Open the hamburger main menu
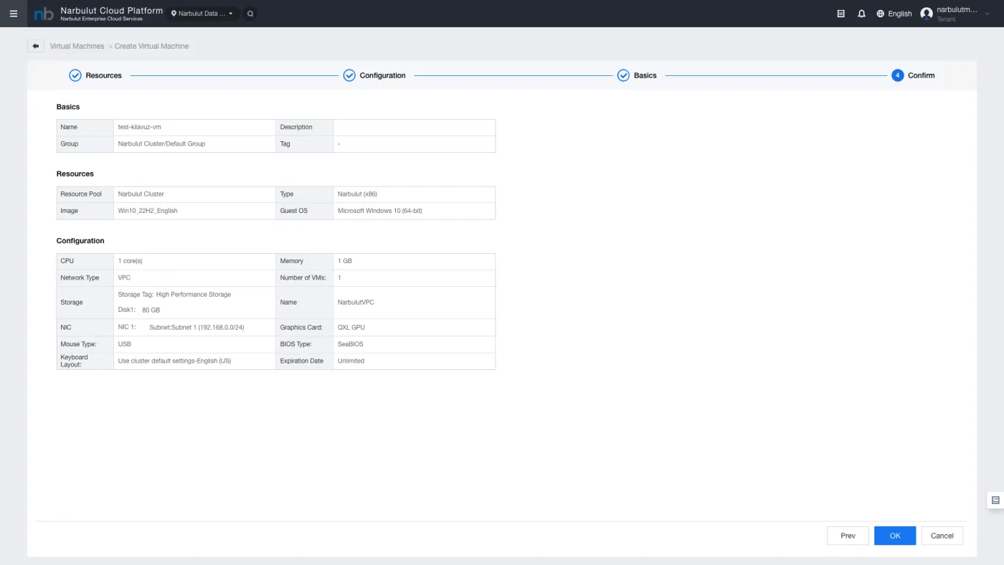This screenshot has height=565, width=1004. click(x=13, y=14)
